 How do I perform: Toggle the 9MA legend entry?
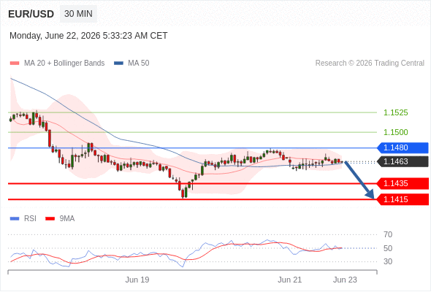pyautogui.click(x=60, y=219)
